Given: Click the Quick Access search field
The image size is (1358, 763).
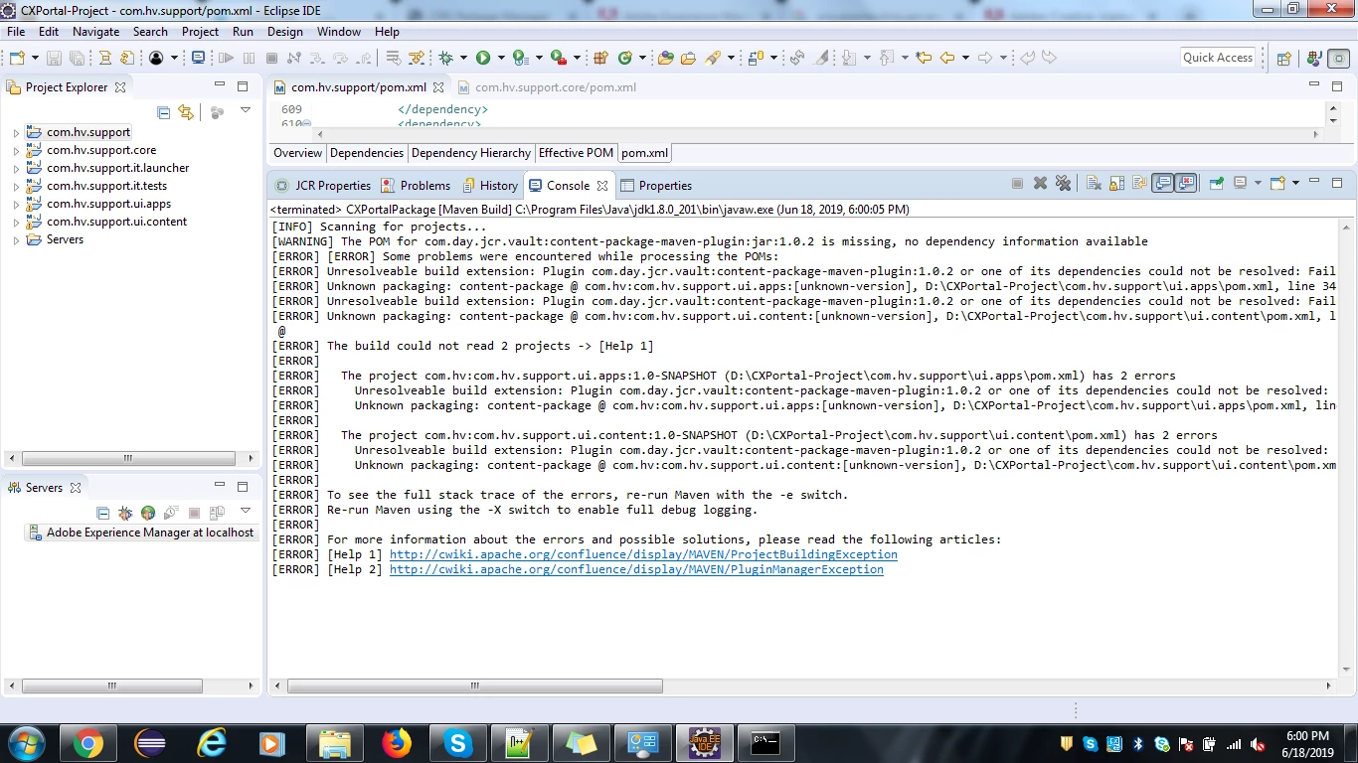Looking at the screenshot, I should tap(1218, 58).
